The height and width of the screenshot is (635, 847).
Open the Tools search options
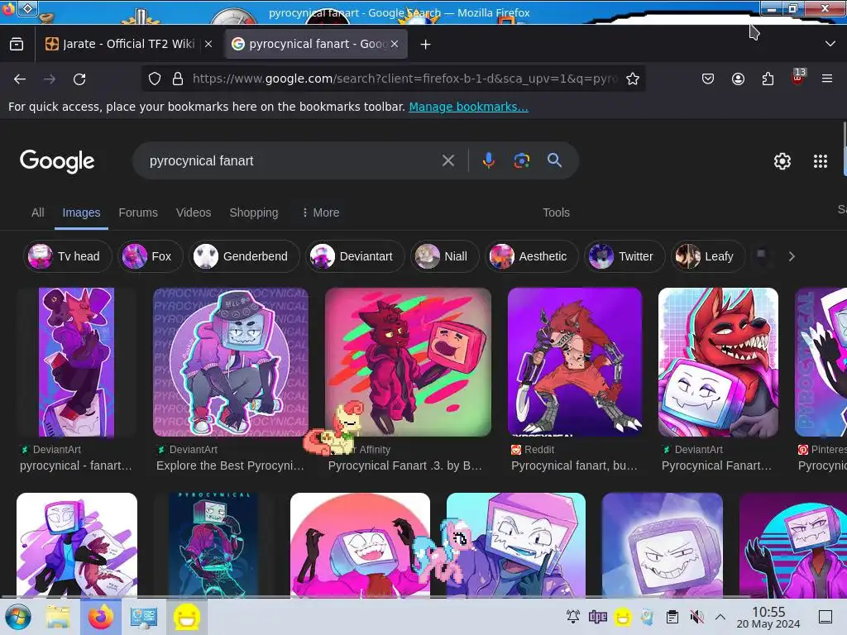click(x=556, y=212)
